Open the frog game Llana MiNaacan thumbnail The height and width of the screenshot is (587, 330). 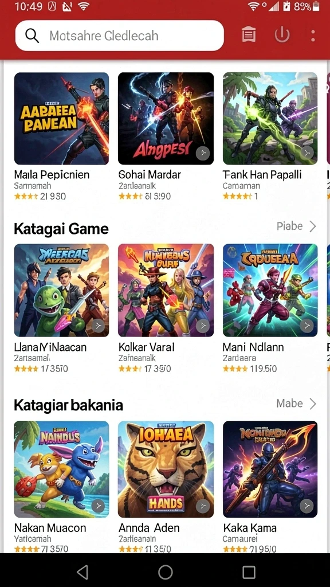[62, 290]
